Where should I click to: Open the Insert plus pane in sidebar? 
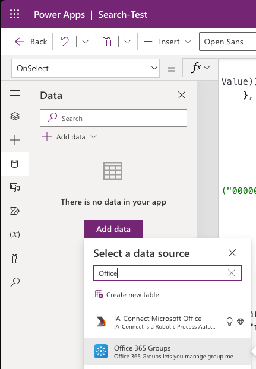[15, 140]
